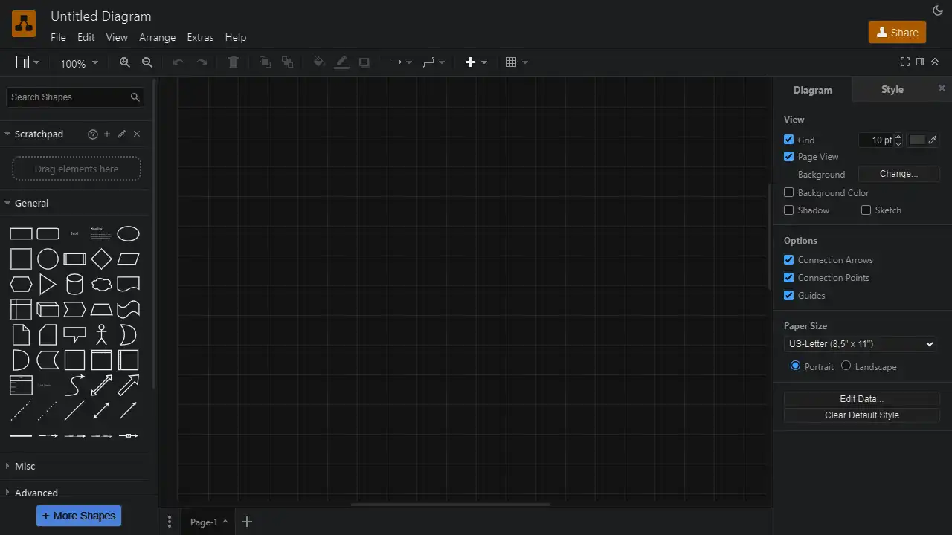
Task: Select the Actor shape in General shapes
Action: tap(101, 334)
